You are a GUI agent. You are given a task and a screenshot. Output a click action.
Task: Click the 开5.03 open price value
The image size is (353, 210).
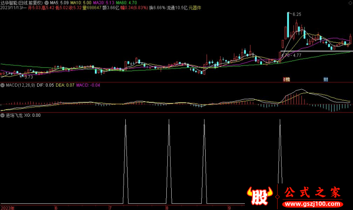coord(34,8)
